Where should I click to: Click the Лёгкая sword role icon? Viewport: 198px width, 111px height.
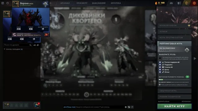(163, 72)
